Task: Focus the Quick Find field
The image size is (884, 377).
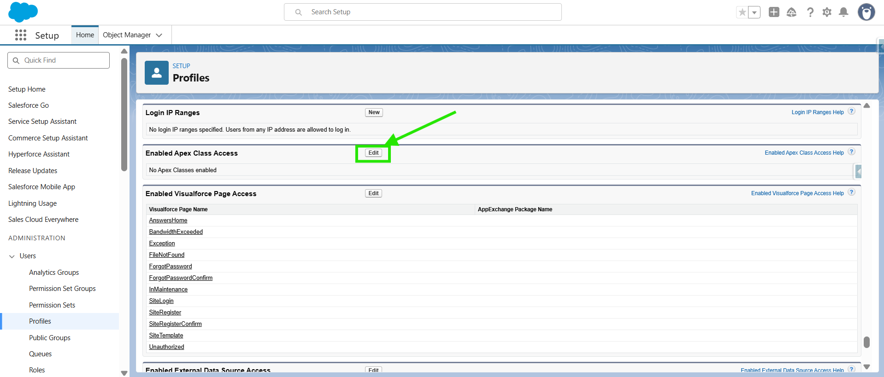Action: tap(59, 60)
